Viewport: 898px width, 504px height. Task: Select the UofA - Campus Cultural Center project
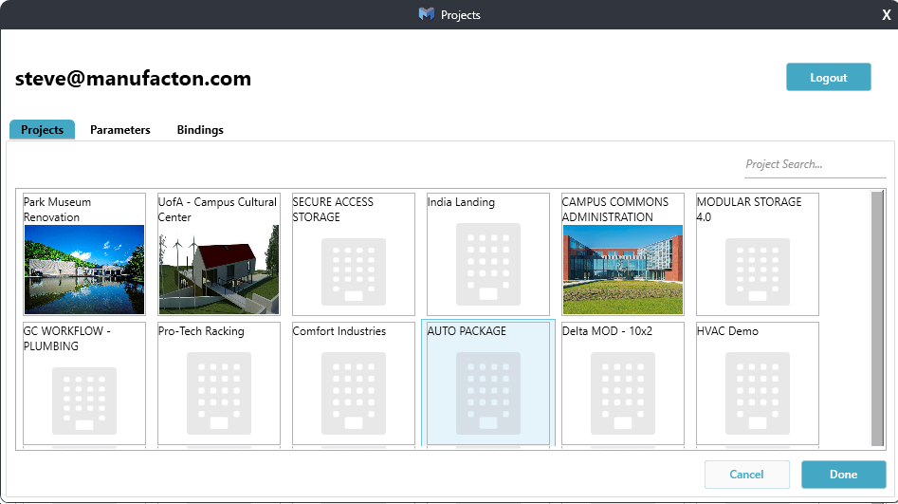tap(219, 269)
